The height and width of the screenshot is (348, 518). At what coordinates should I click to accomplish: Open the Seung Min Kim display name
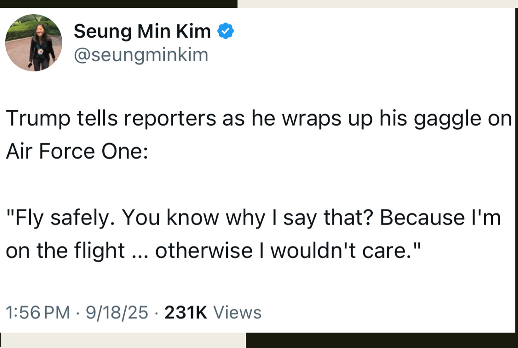pyautogui.click(x=142, y=31)
